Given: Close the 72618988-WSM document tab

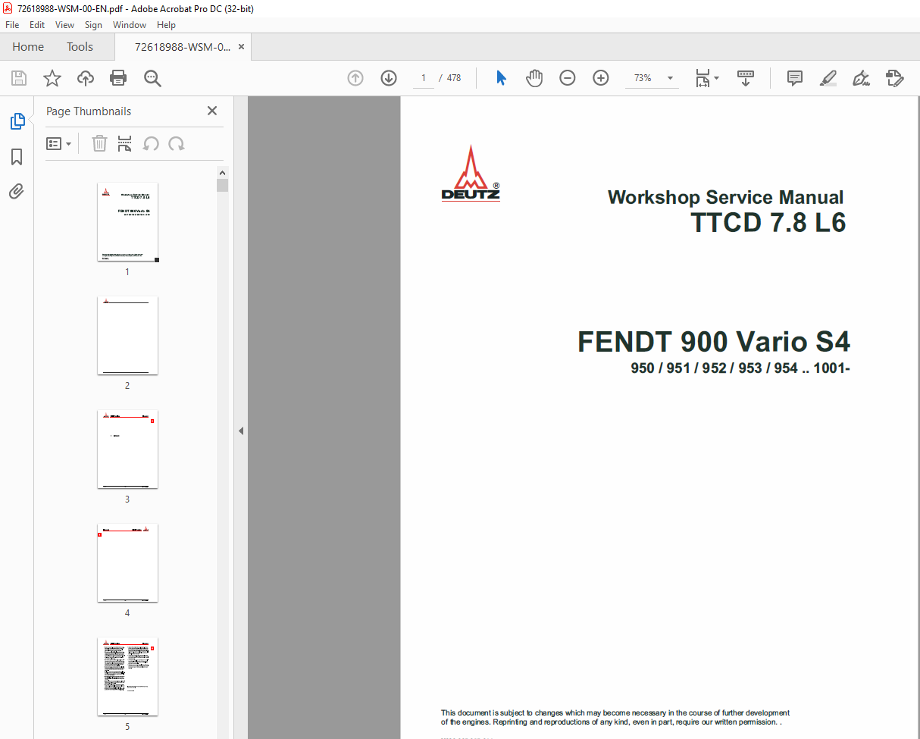Looking at the screenshot, I should pyautogui.click(x=241, y=47).
